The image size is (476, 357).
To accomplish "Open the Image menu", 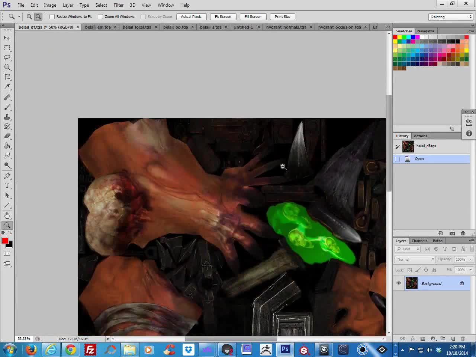I will pos(50,5).
